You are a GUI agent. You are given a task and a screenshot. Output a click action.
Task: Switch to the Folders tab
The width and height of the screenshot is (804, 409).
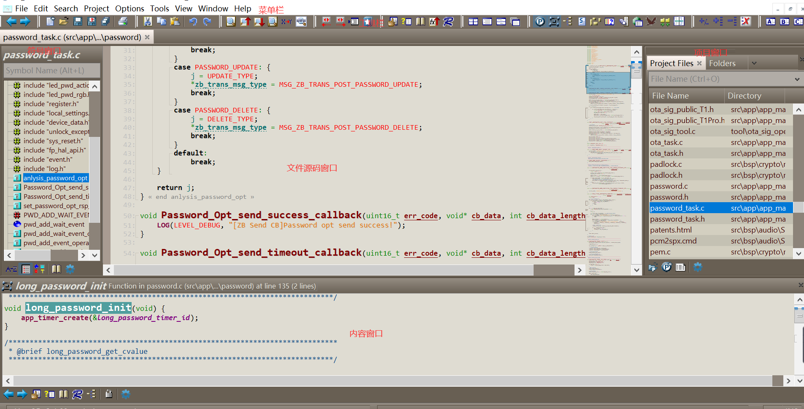(722, 63)
